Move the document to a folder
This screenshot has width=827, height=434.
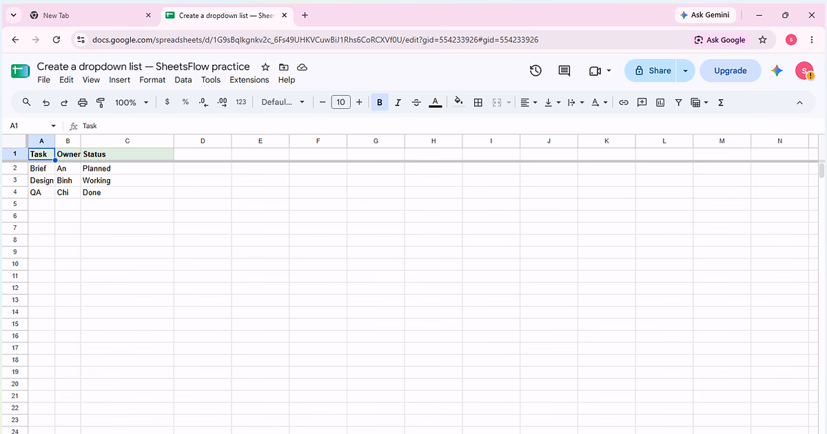pos(284,67)
